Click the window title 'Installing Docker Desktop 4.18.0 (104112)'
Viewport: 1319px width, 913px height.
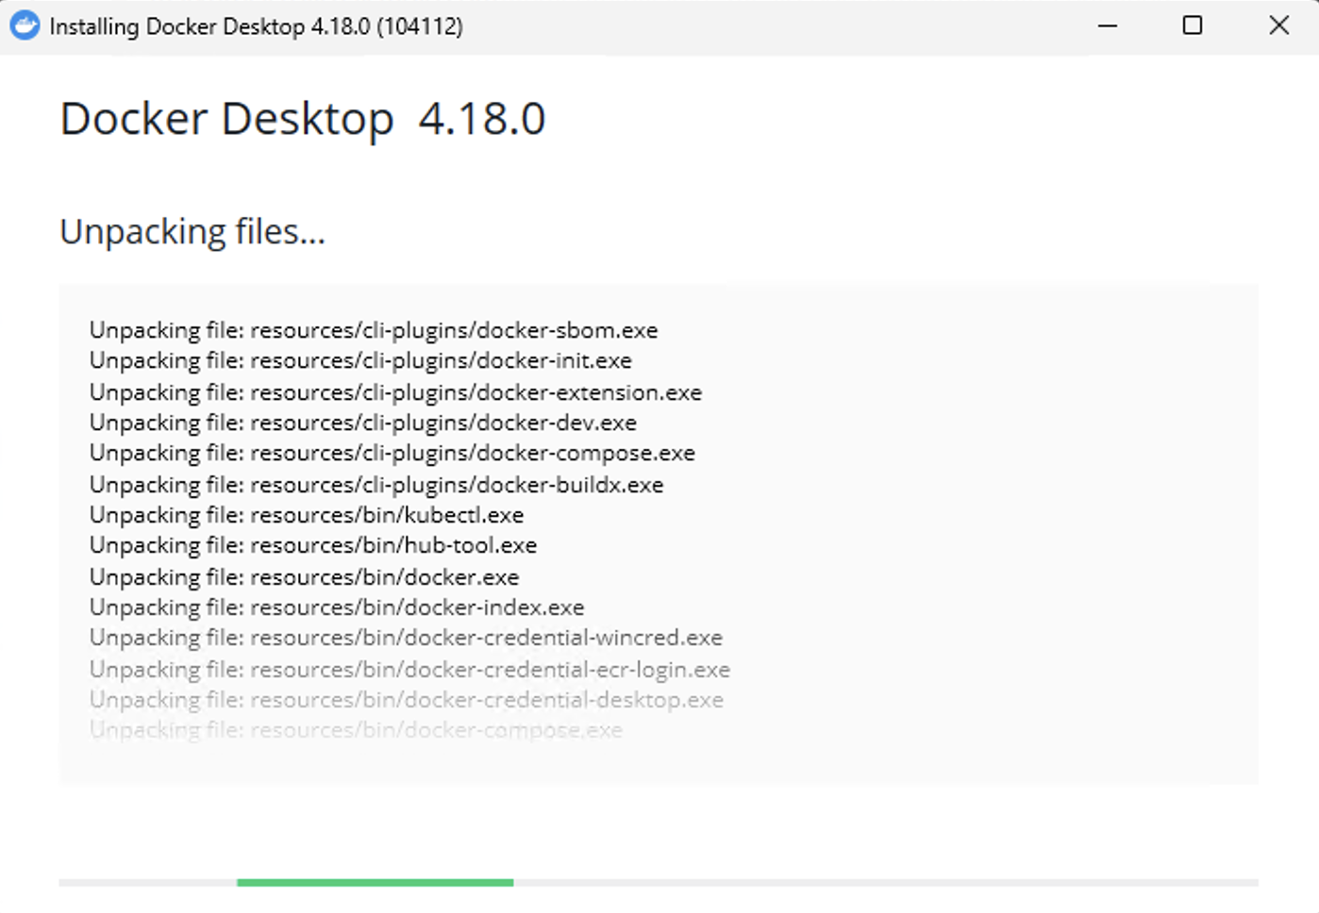click(x=256, y=26)
